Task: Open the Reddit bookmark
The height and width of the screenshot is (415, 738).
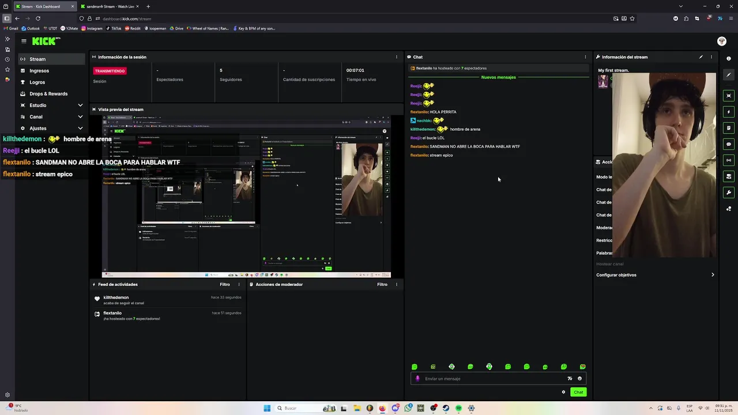Action: pos(133,28)
